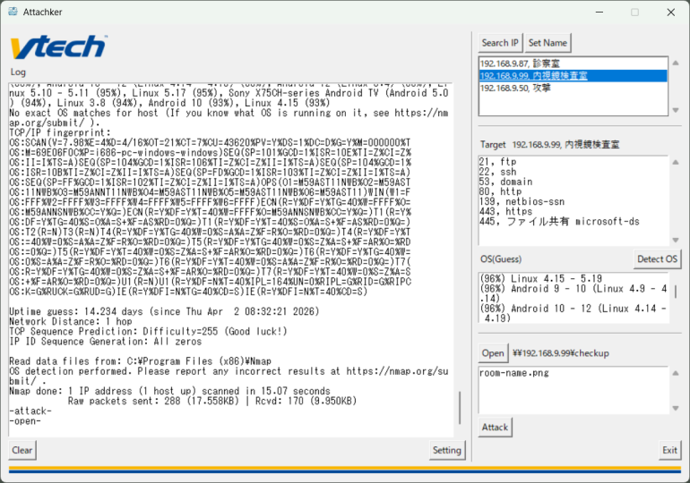Click the Open button beside share path
This screenshot has height=483, width=690.
pos(493,352)
